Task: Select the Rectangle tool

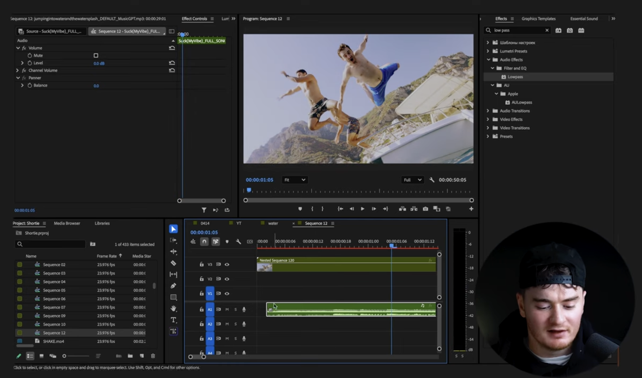Action: click(173, 297)
